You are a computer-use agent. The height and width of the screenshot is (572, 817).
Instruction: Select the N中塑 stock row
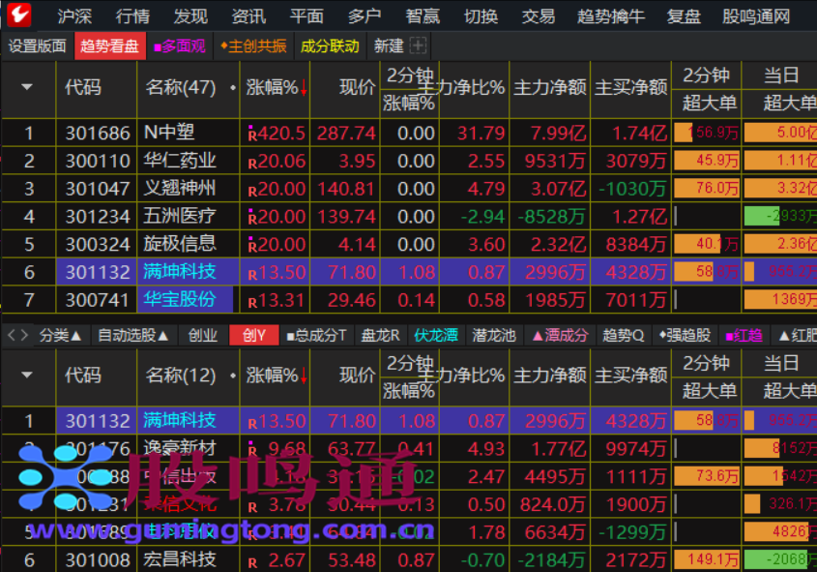408,133
